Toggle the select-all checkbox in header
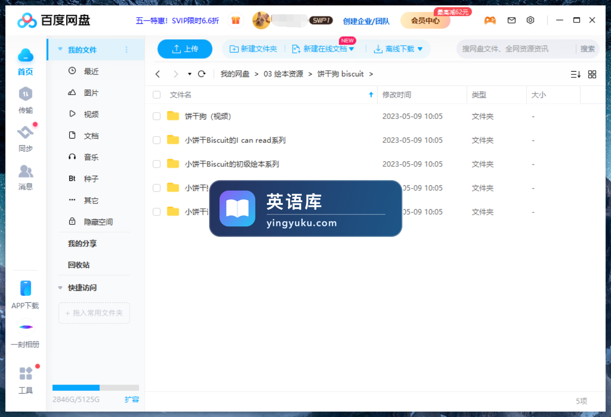The width and height of the screenshot is (611, 417). tap(157, 95)
